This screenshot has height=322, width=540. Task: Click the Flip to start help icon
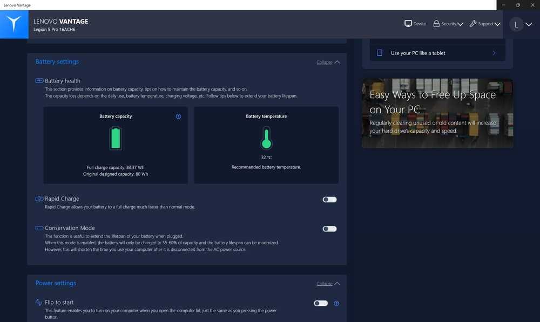[x=336, y=303]
